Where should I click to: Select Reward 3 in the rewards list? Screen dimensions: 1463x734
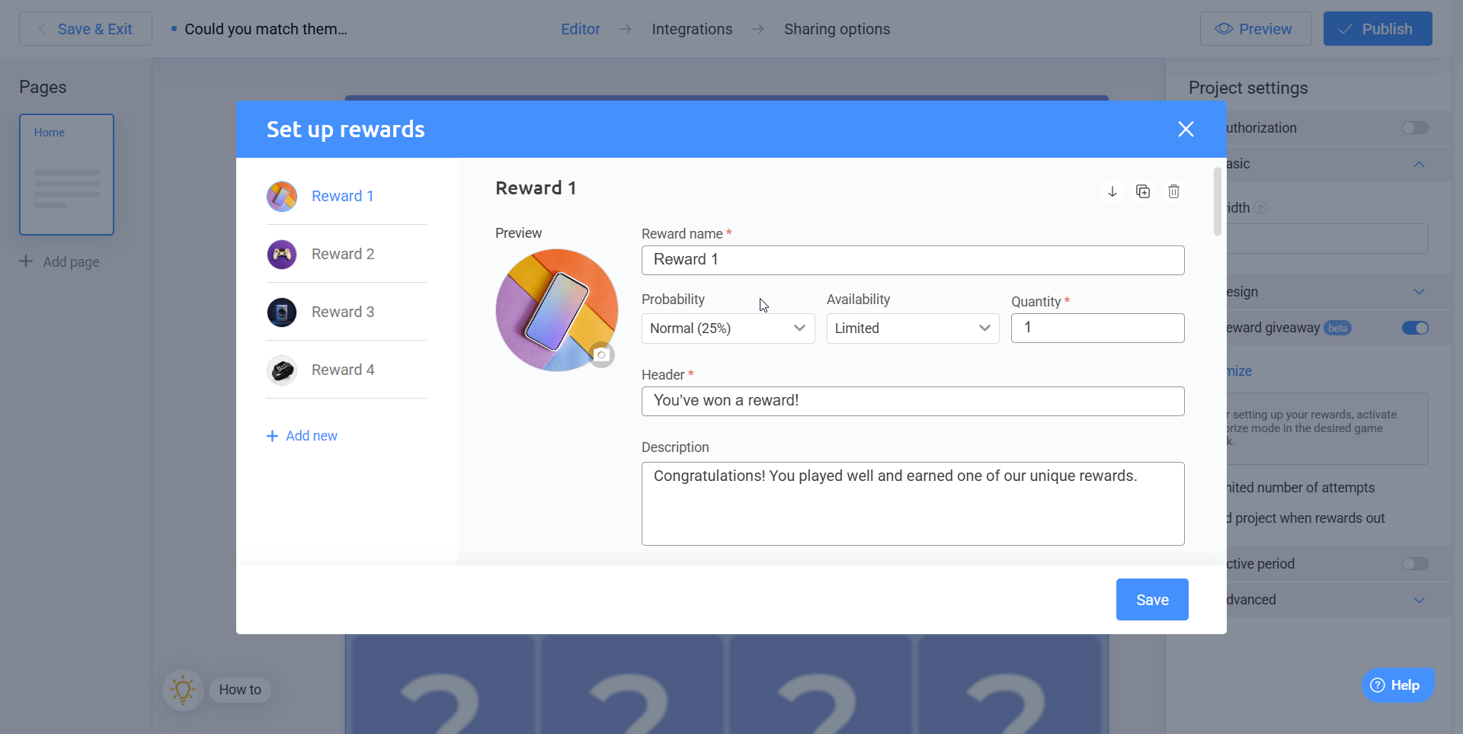343,312
